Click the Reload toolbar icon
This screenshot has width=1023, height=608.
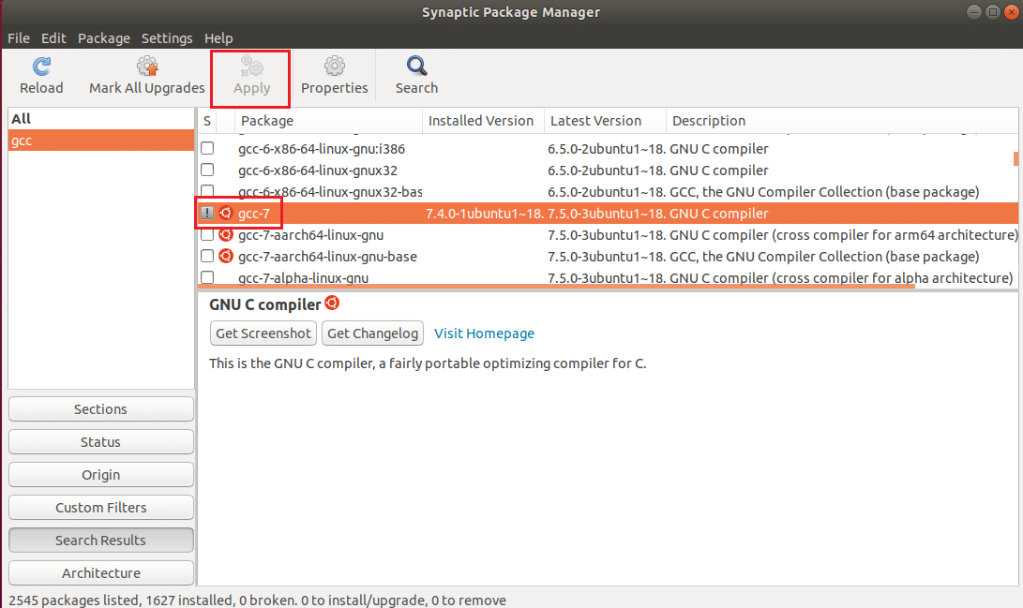(41, 67)
